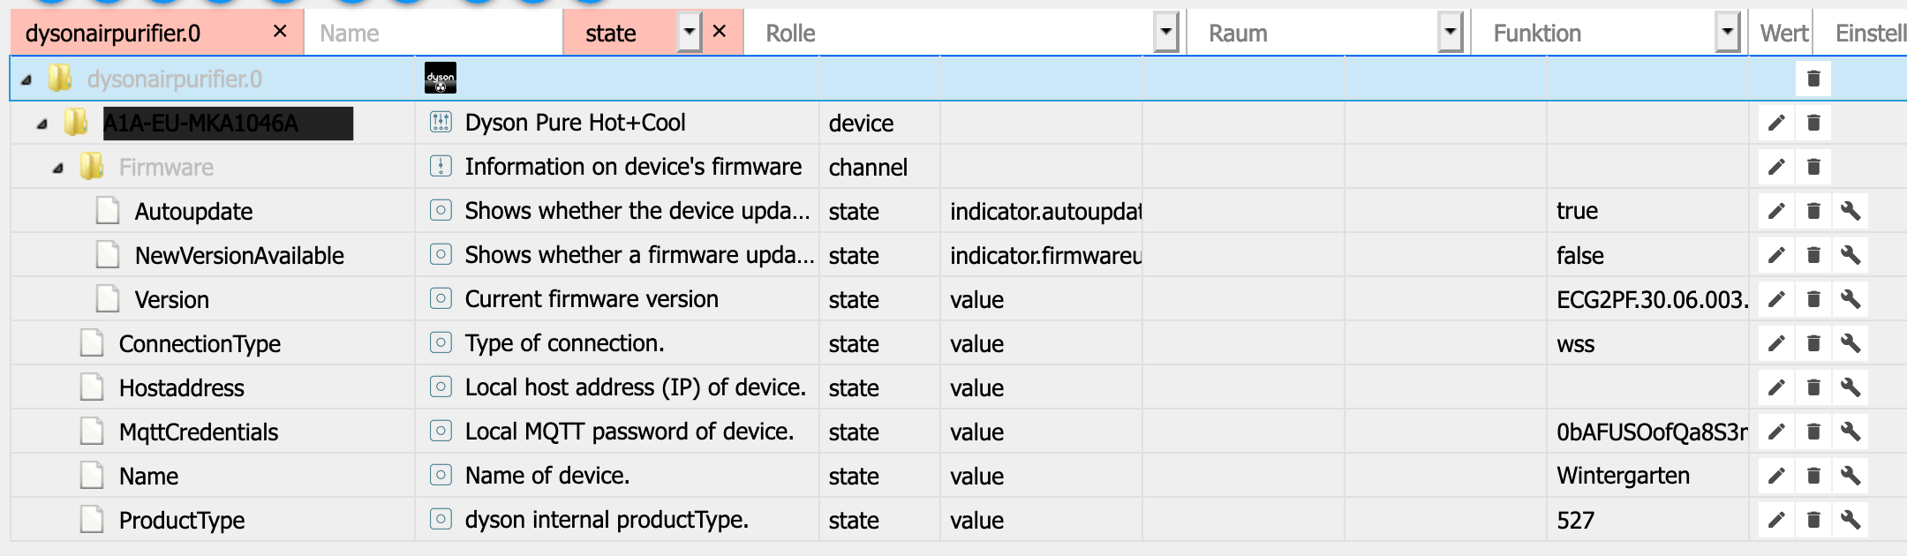The image size is (1907, 556).
Task: Click the dyson adapter logo icon
Action: coord(441,79)
